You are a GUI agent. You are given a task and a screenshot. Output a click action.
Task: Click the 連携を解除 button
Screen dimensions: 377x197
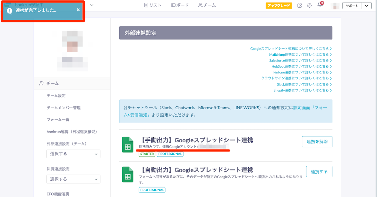click(x=317, y=142)
